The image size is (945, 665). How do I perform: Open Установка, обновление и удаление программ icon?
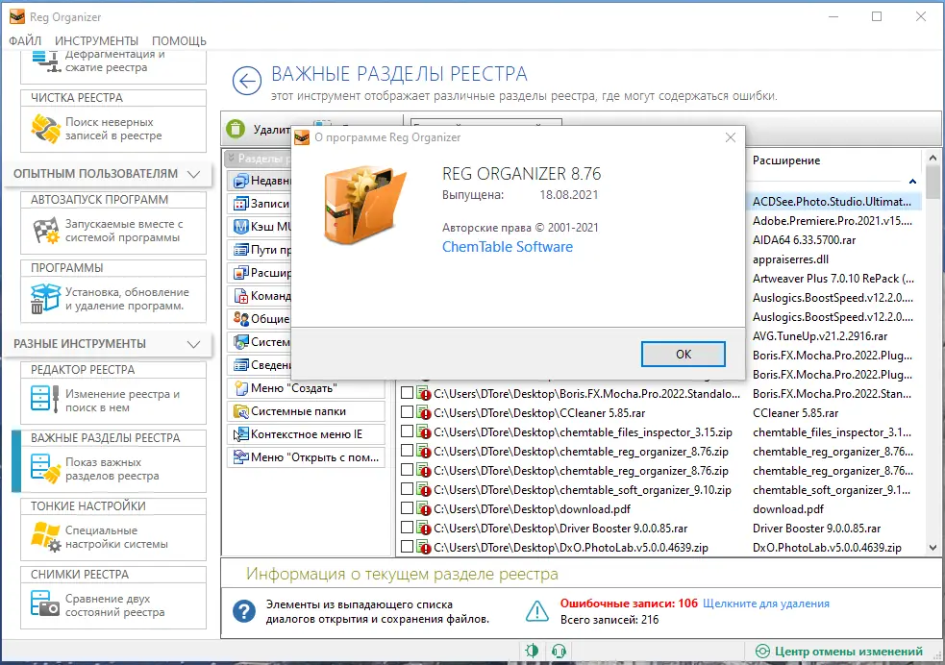[x=46, y=299]
